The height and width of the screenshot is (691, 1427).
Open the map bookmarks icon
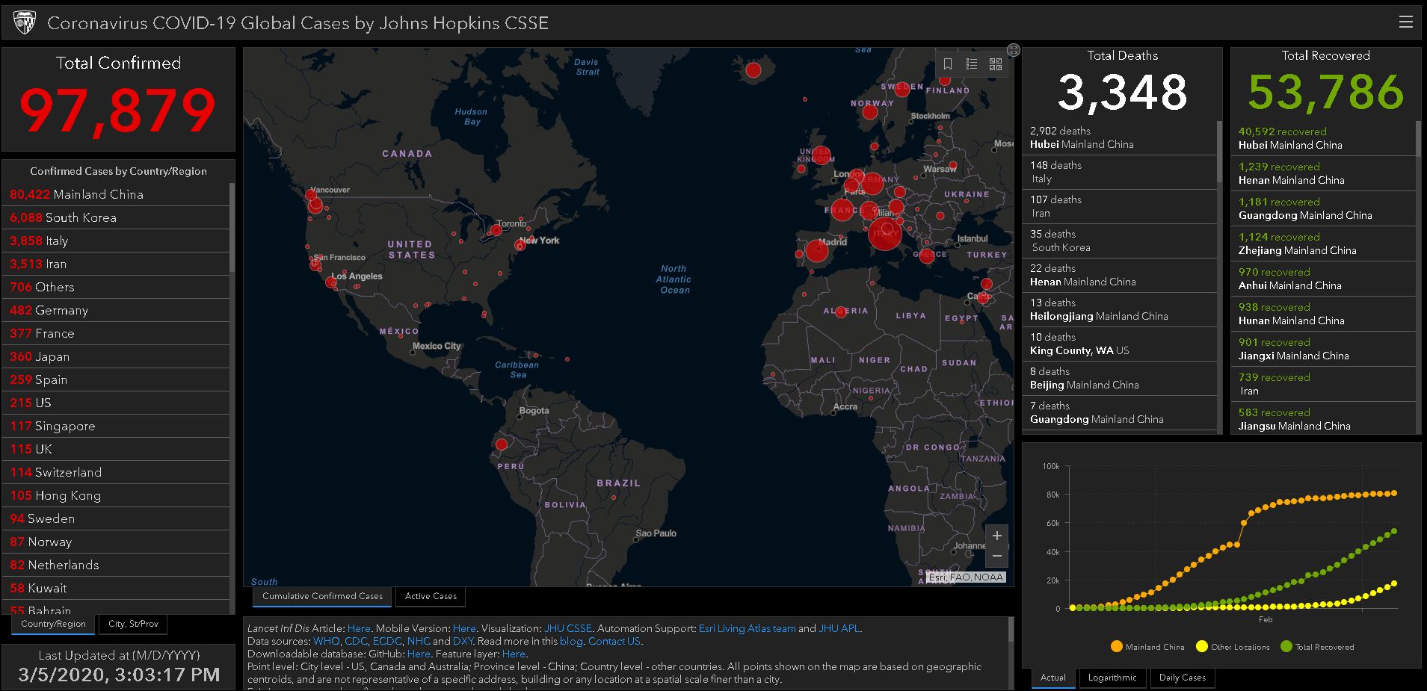tap(947, 64)
